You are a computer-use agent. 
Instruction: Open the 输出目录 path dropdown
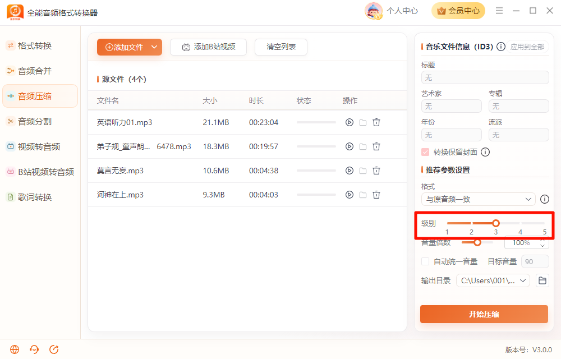tap(493, 280)
